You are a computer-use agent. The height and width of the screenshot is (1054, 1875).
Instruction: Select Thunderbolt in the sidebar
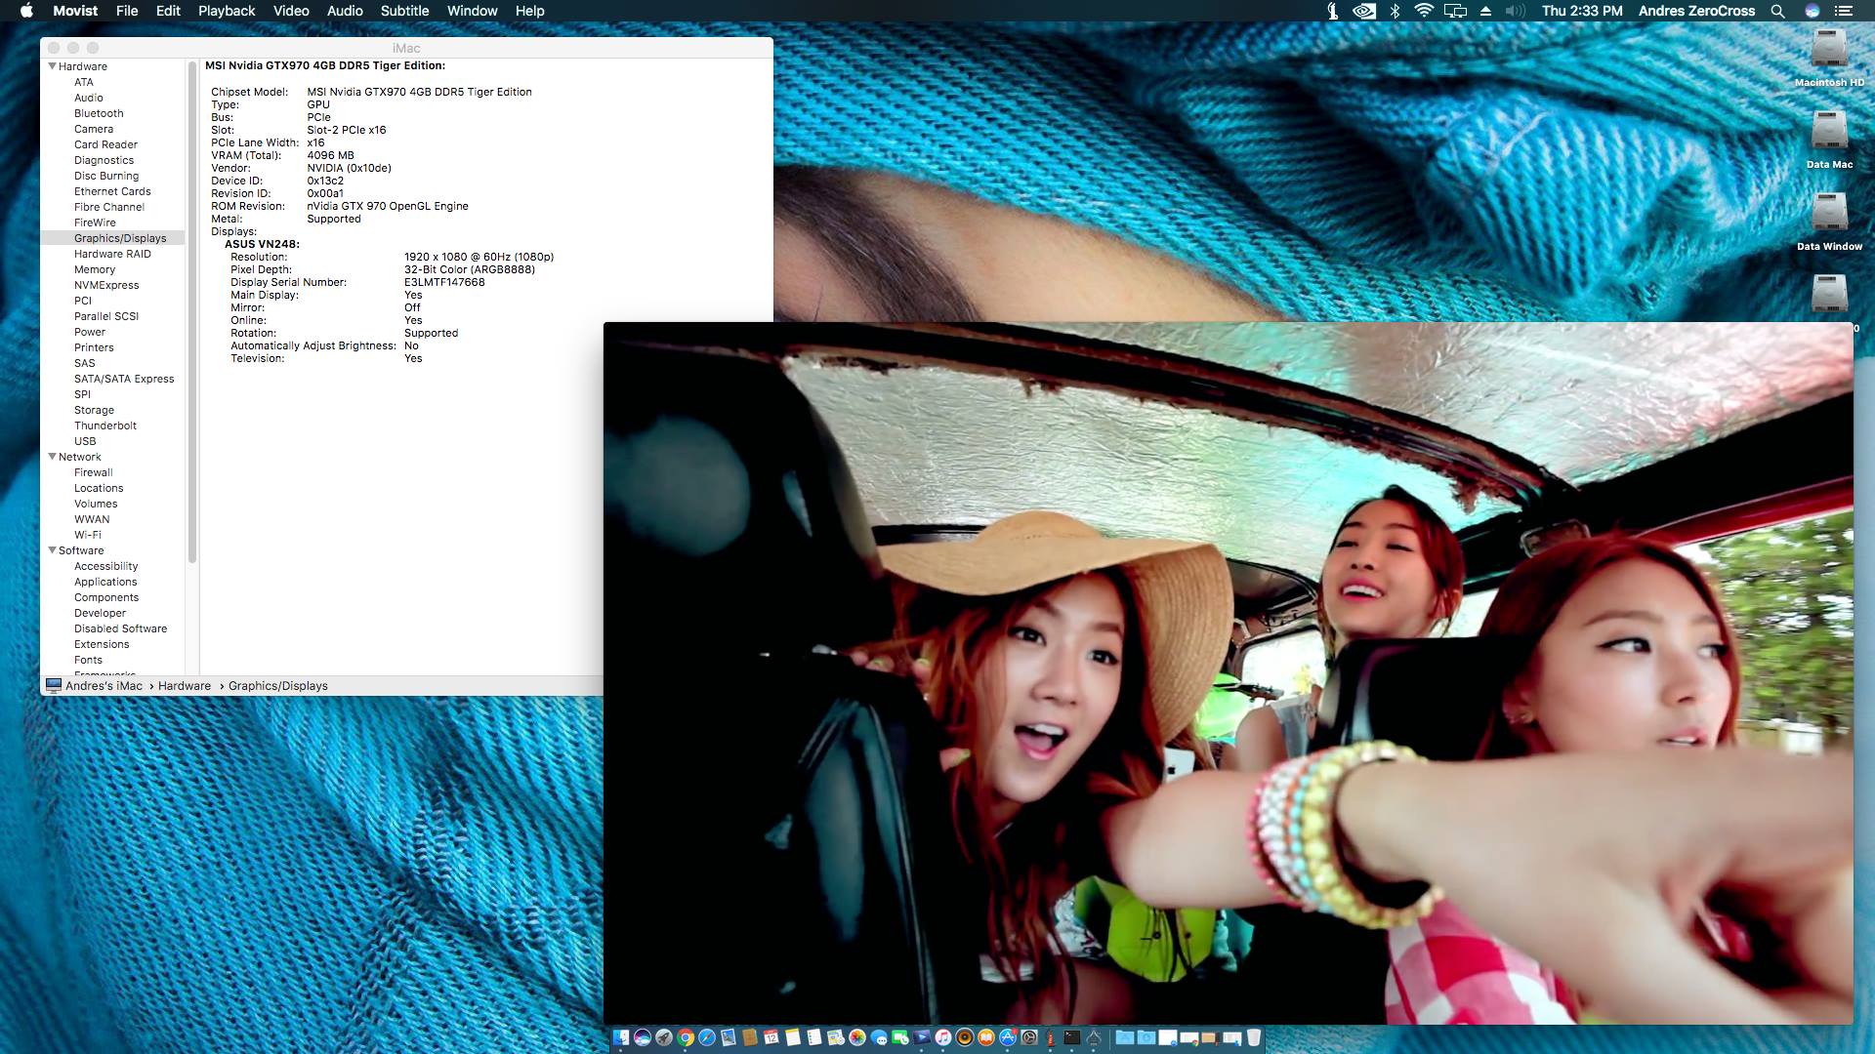(105, 426)
